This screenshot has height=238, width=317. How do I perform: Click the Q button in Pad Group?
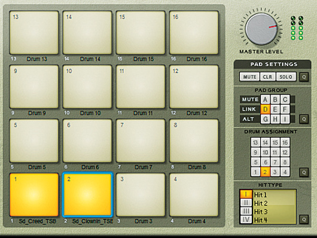tap(304, 119)
